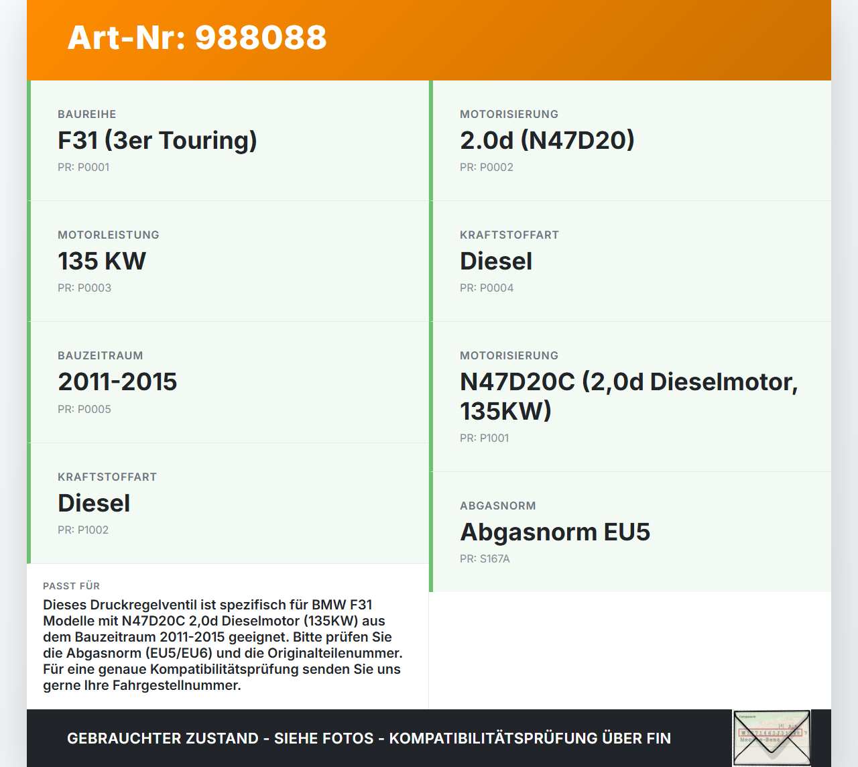Select the Abgasnorm EU5 value

555,532
